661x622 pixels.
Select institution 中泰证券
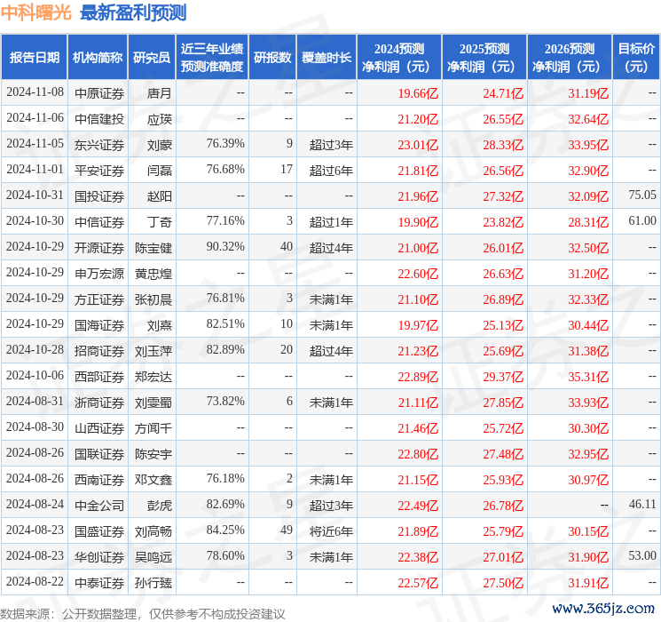pyautogui.click(x=99, y=583)
